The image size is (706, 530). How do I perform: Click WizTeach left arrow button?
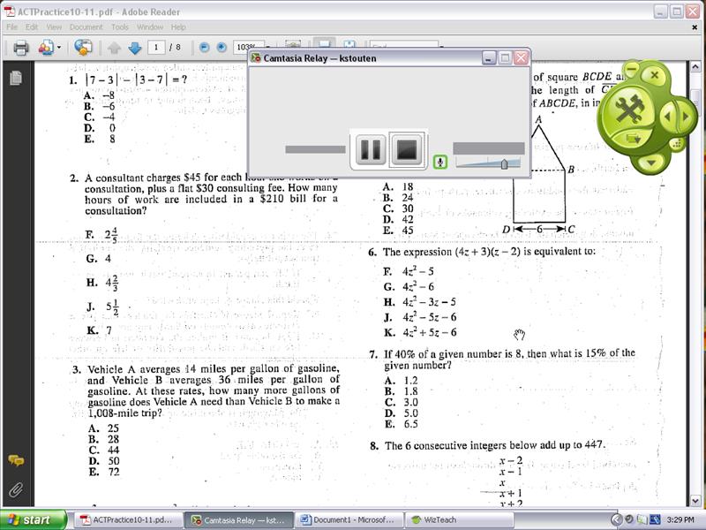(x=668, y=117)
